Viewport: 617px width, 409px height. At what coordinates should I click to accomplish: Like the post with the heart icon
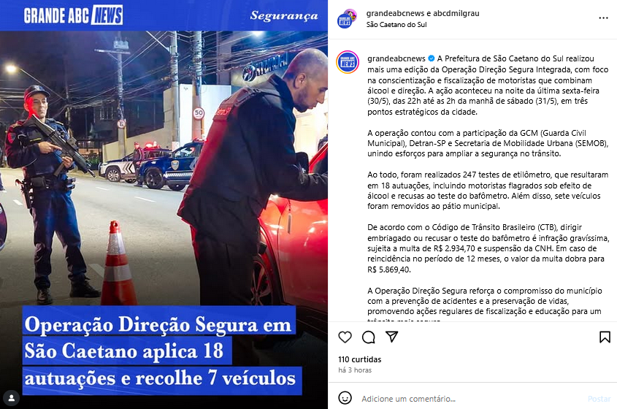point(345,337)
